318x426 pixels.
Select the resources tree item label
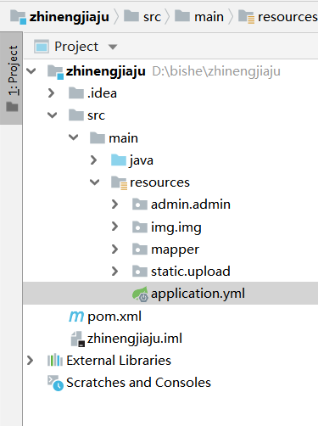tap(159, 182)
